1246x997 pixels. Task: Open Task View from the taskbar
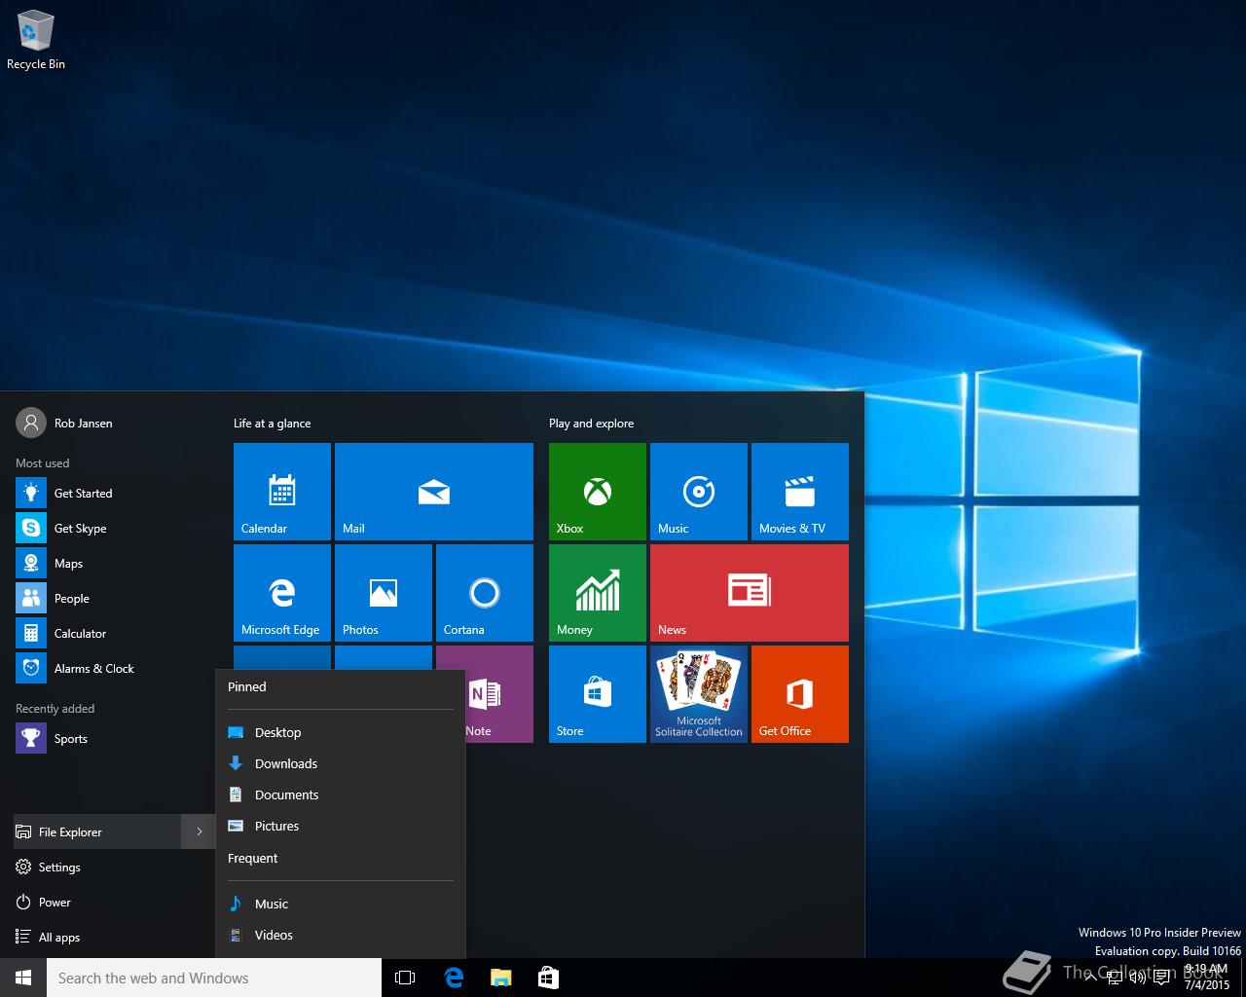(x=405, y=978)
